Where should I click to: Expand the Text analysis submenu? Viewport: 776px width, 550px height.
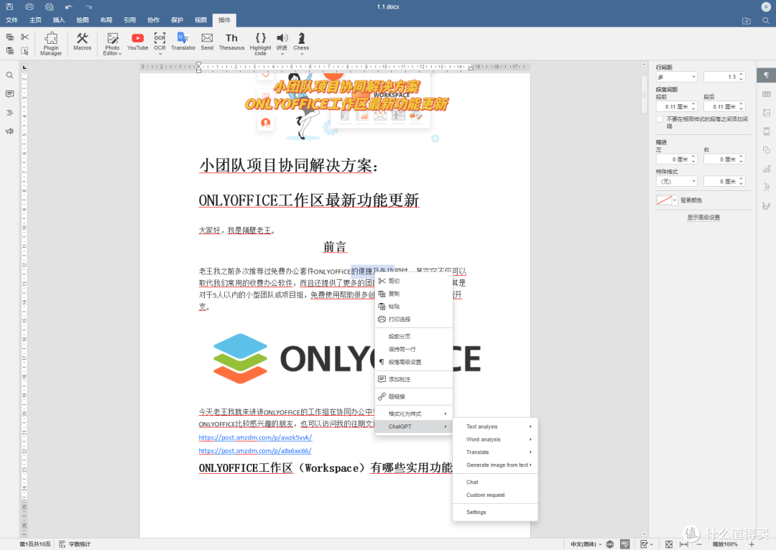[495, 427]
